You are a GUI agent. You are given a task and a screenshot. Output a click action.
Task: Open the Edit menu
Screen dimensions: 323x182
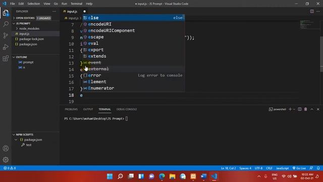pos(21,4)
